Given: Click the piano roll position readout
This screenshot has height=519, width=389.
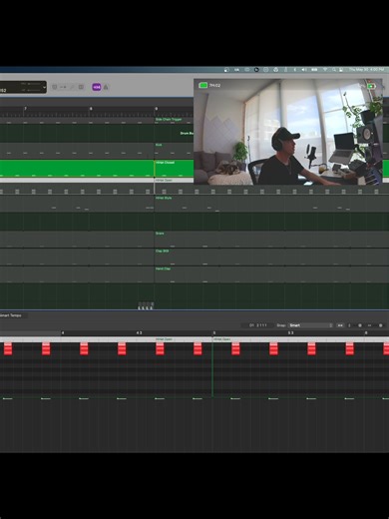Looking at the screenshot, I should (x=258, y=325).
